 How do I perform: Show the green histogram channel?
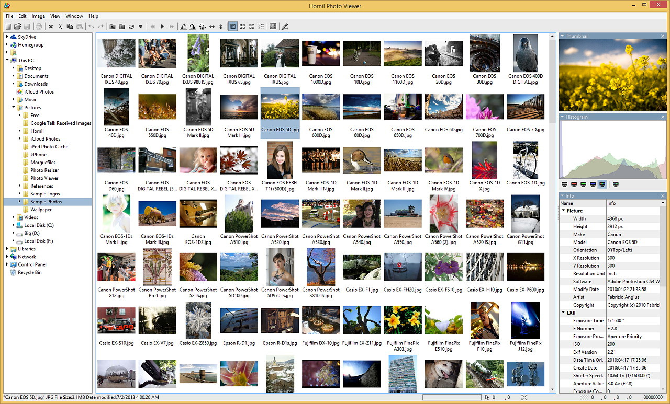[583, 184]
